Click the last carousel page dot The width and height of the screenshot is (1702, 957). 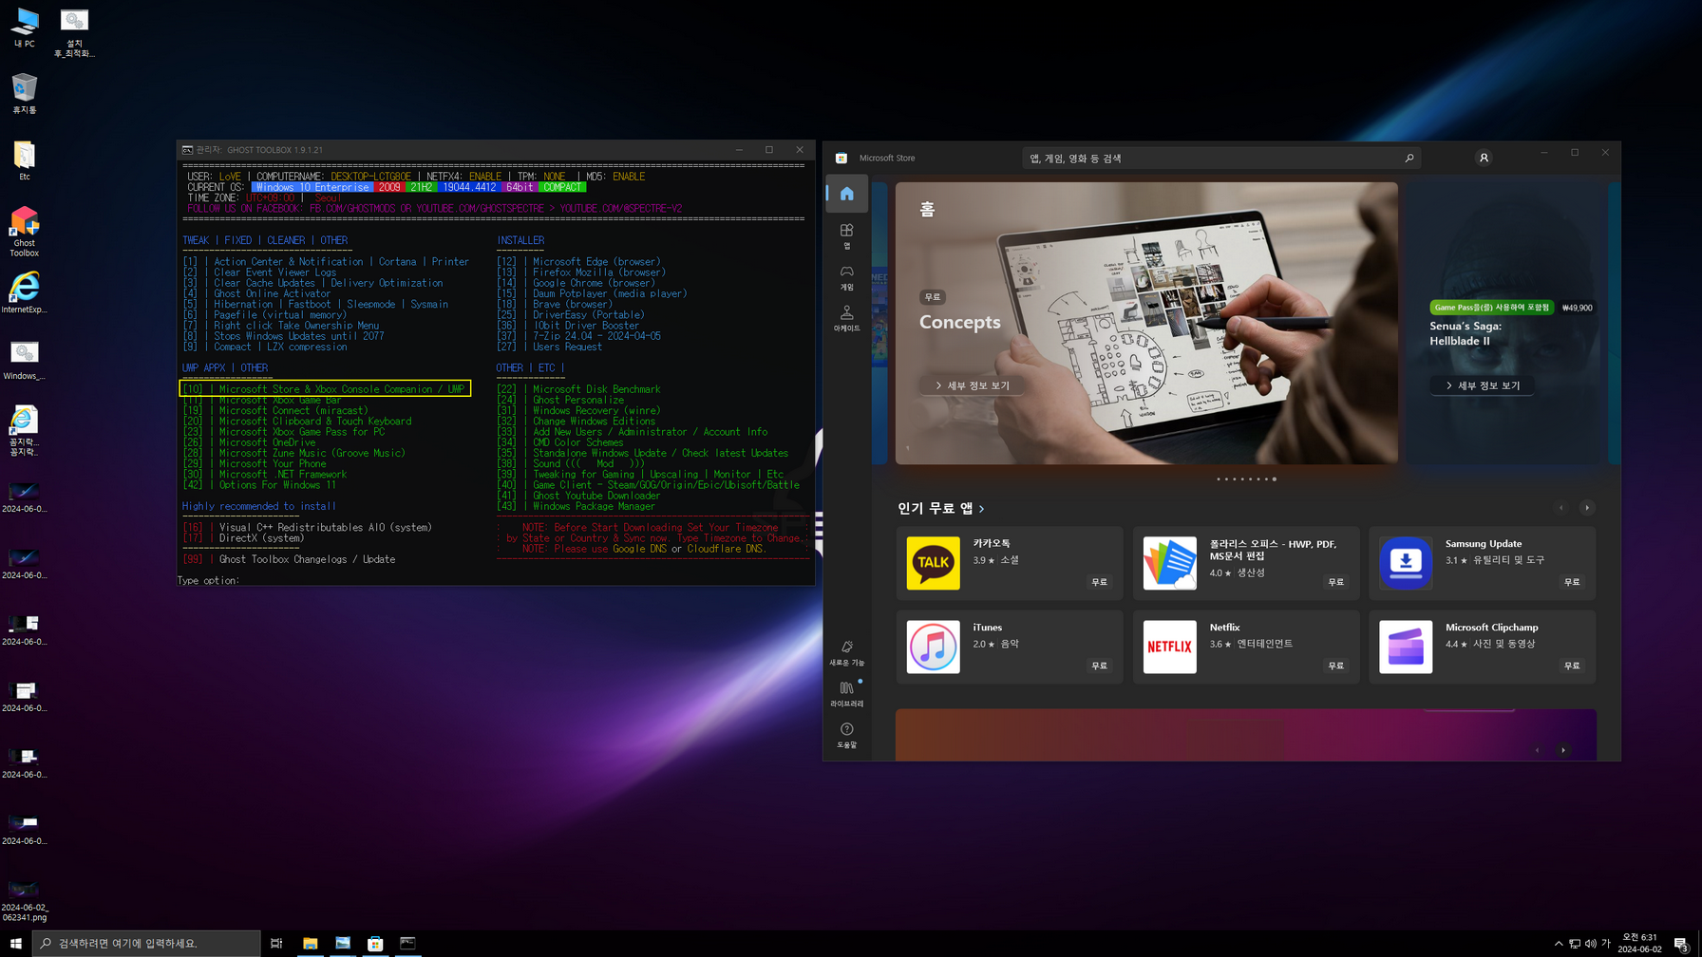pos(1274,479)
